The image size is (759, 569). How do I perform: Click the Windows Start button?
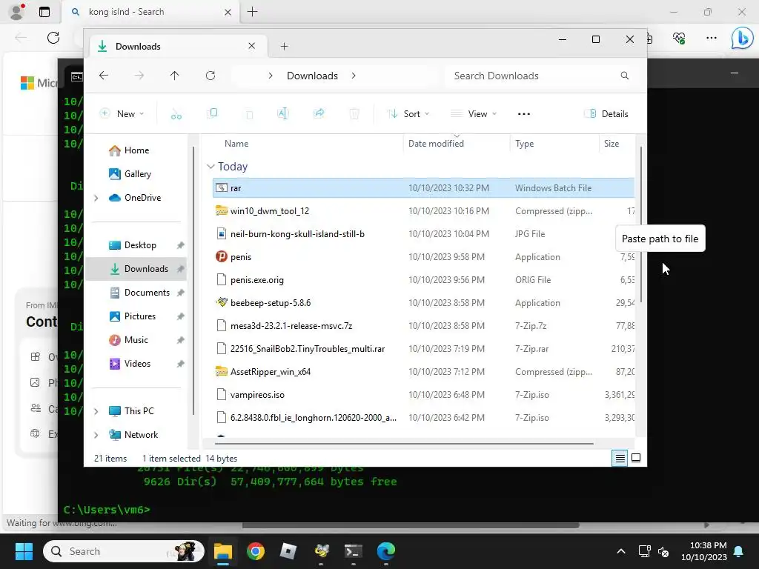[24, 551]
